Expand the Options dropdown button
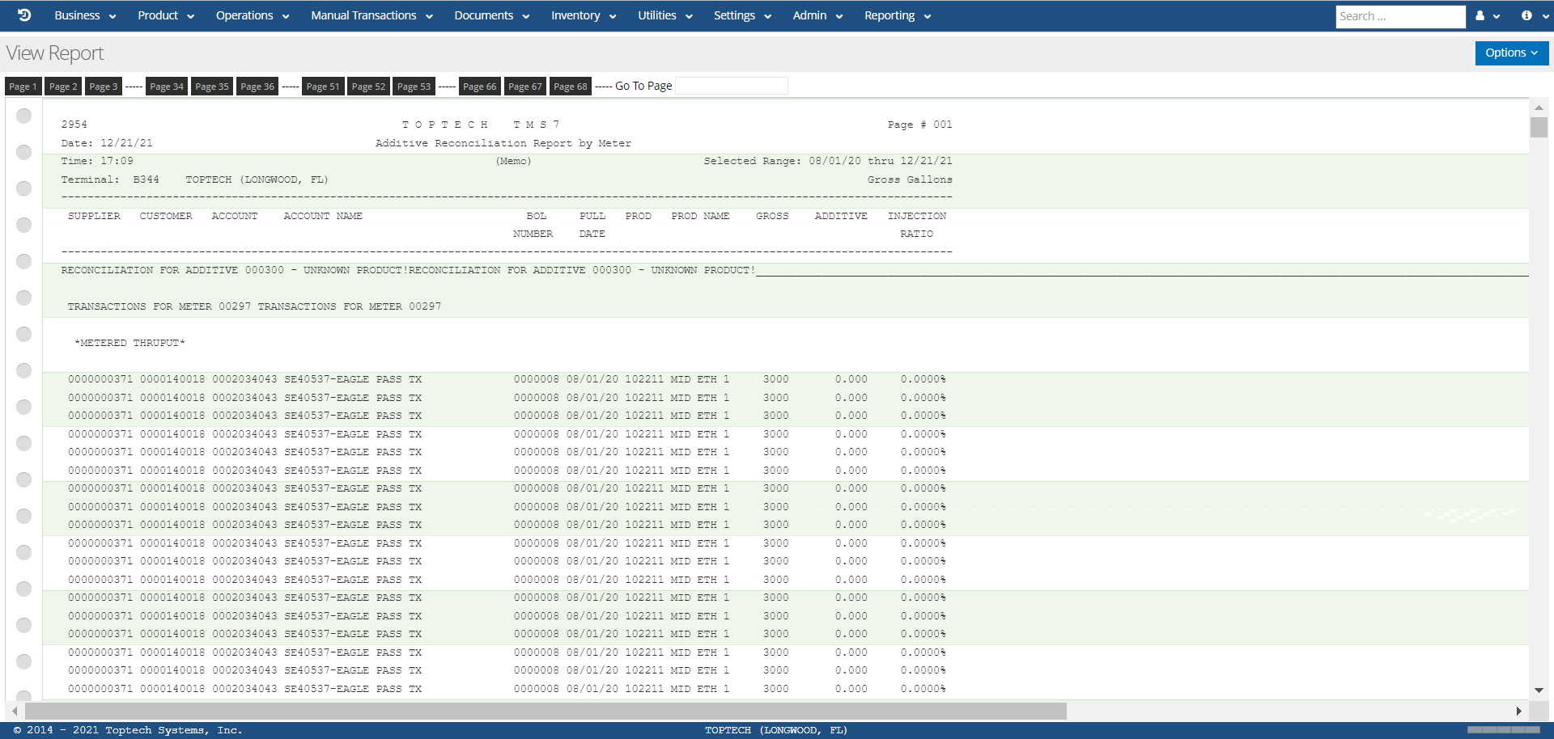The height and width of the screenshot is (739, 1554). [1512, 53]
